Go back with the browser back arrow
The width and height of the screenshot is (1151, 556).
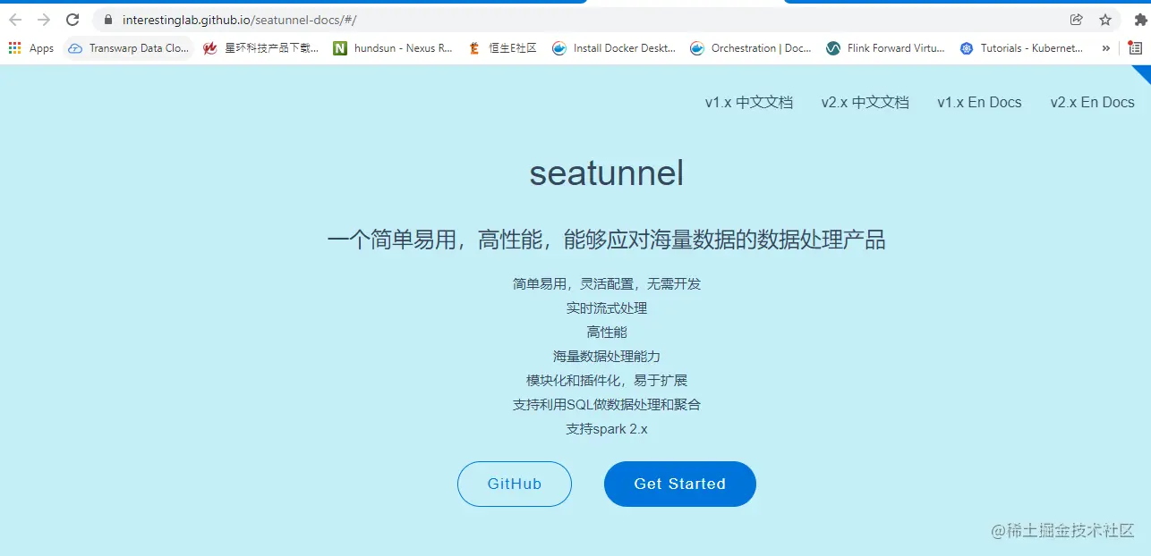15,20
